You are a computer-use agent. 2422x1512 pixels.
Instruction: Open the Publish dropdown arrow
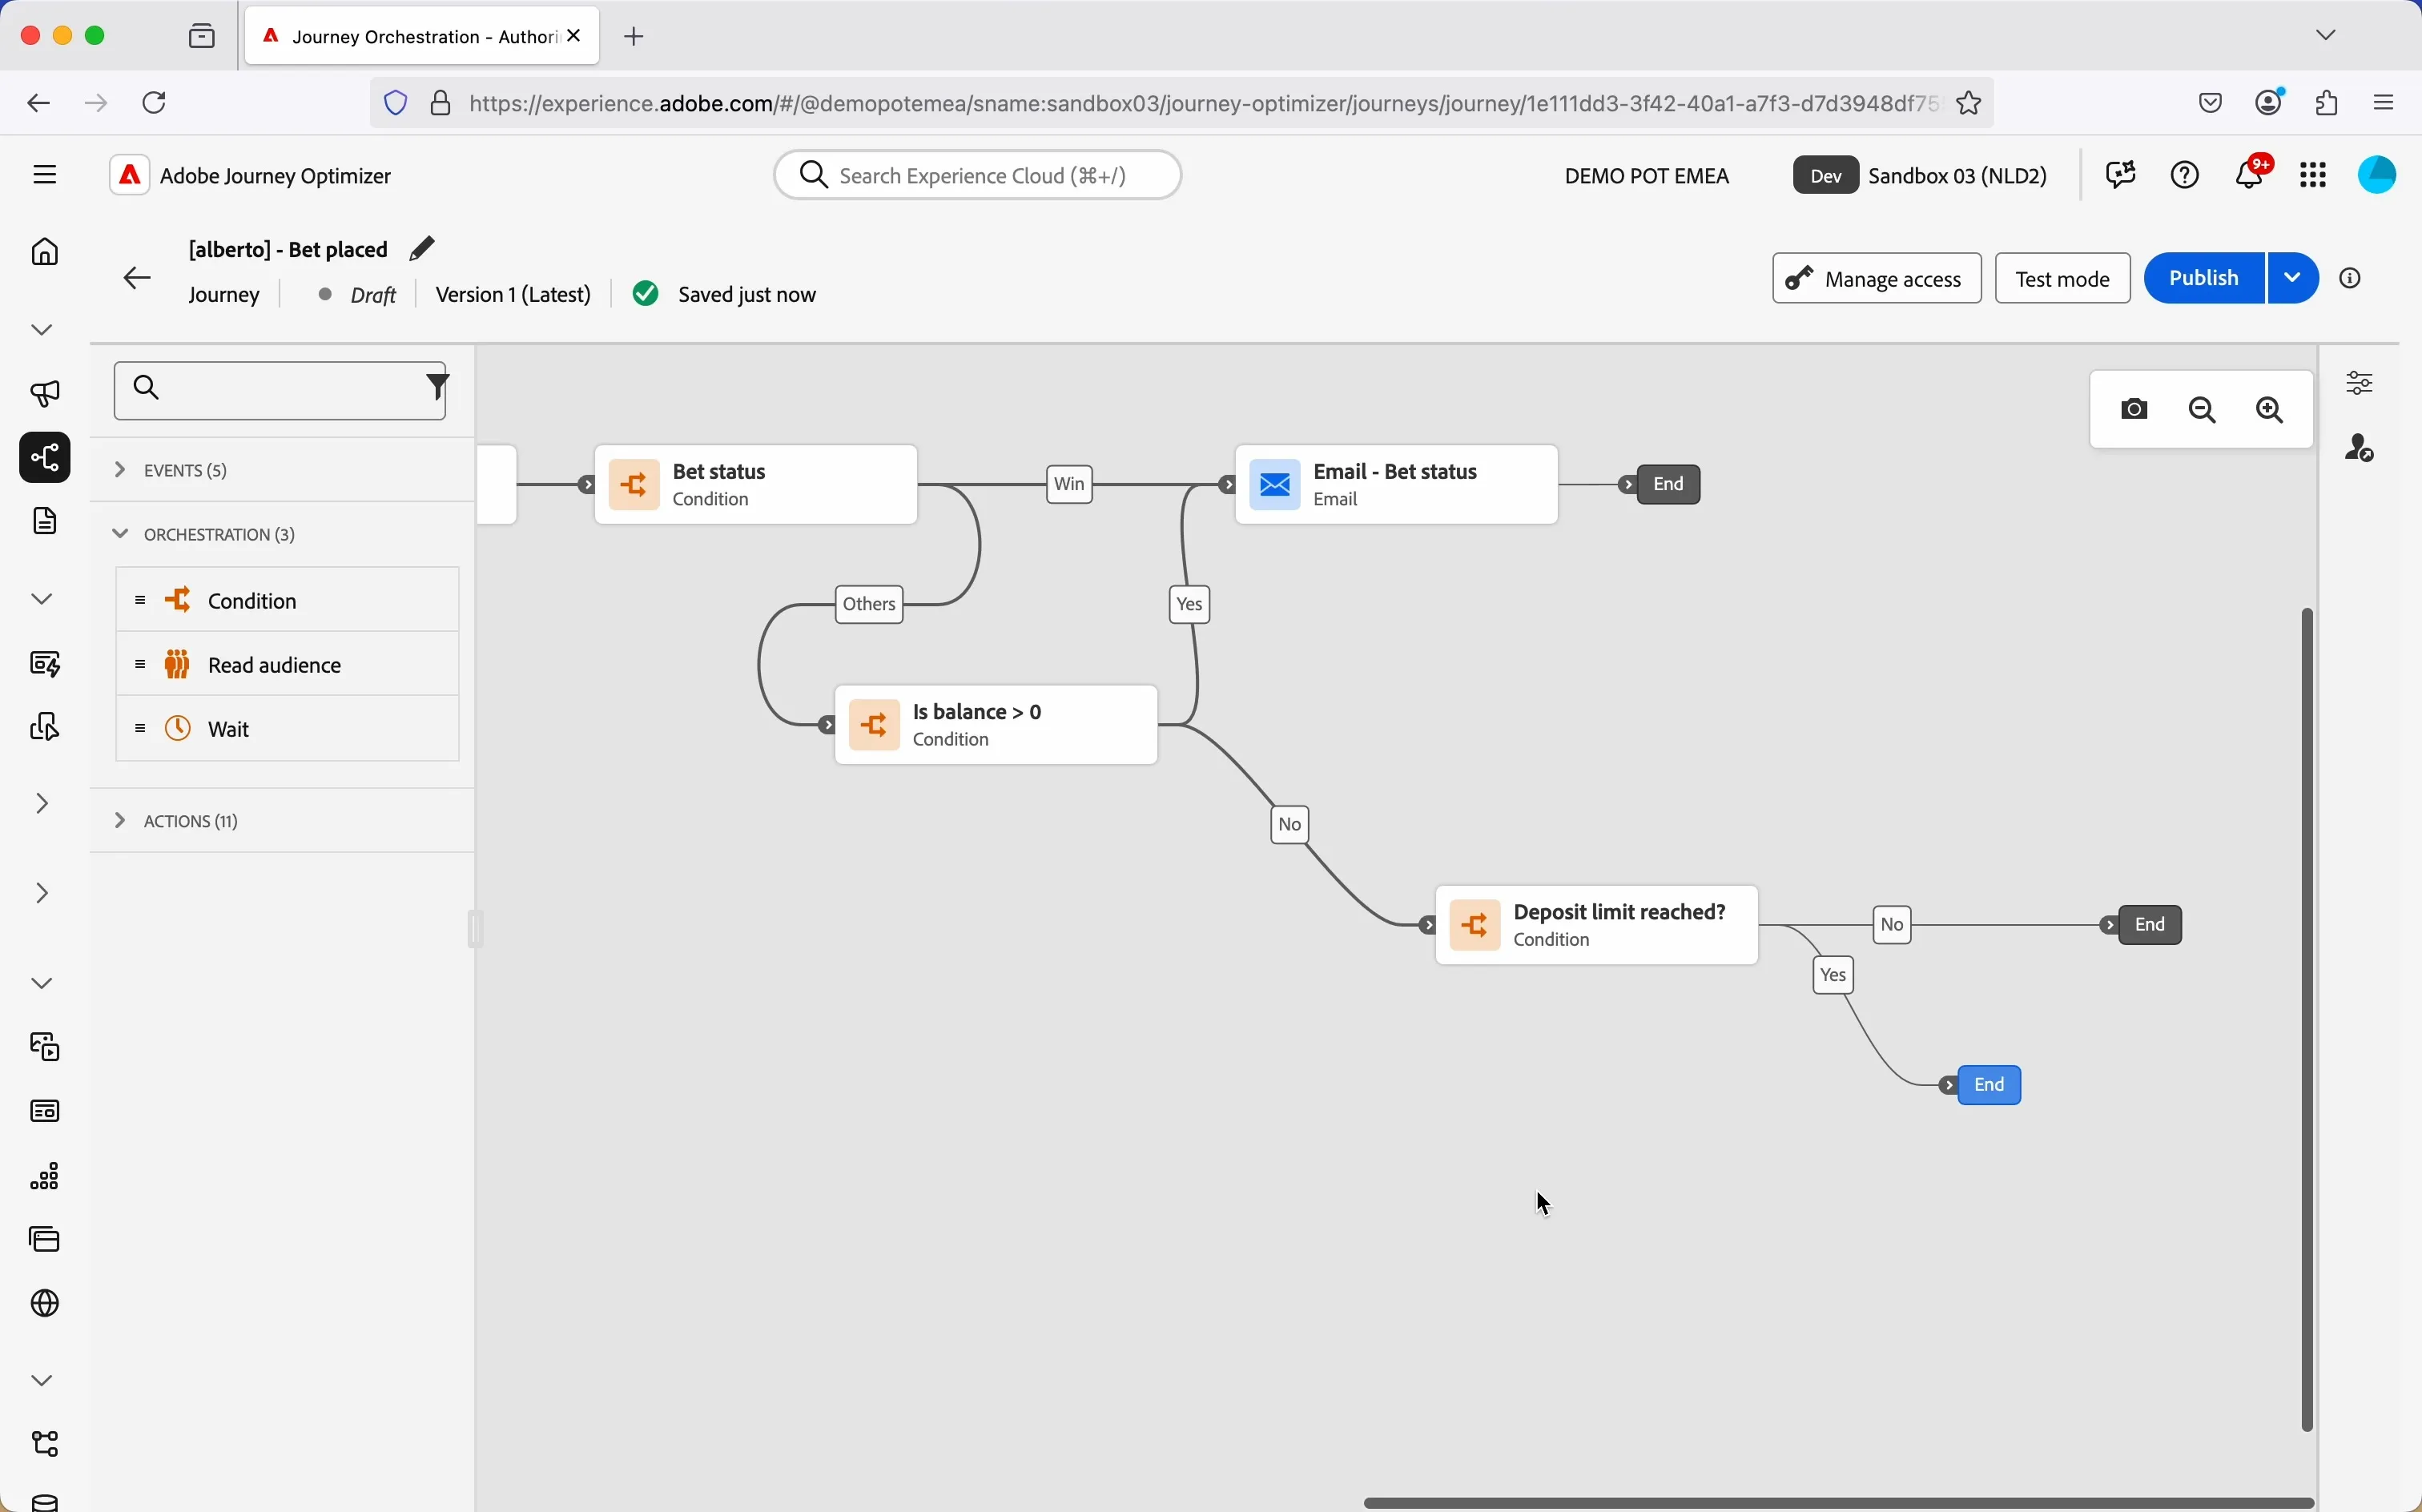(x=2292, y=278)
